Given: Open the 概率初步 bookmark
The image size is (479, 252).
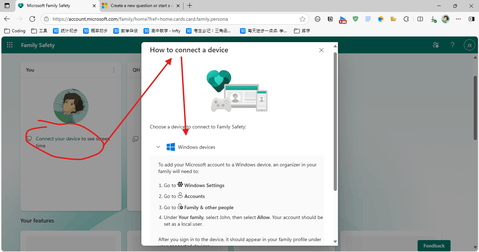Looking at the screenshot, I should (x=95, y=31).
